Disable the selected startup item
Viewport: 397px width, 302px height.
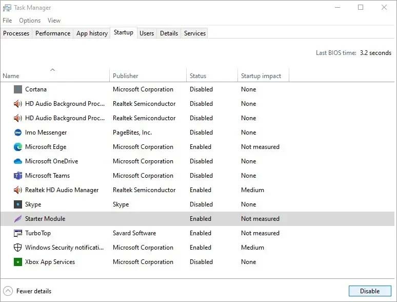tap(370, 291)
